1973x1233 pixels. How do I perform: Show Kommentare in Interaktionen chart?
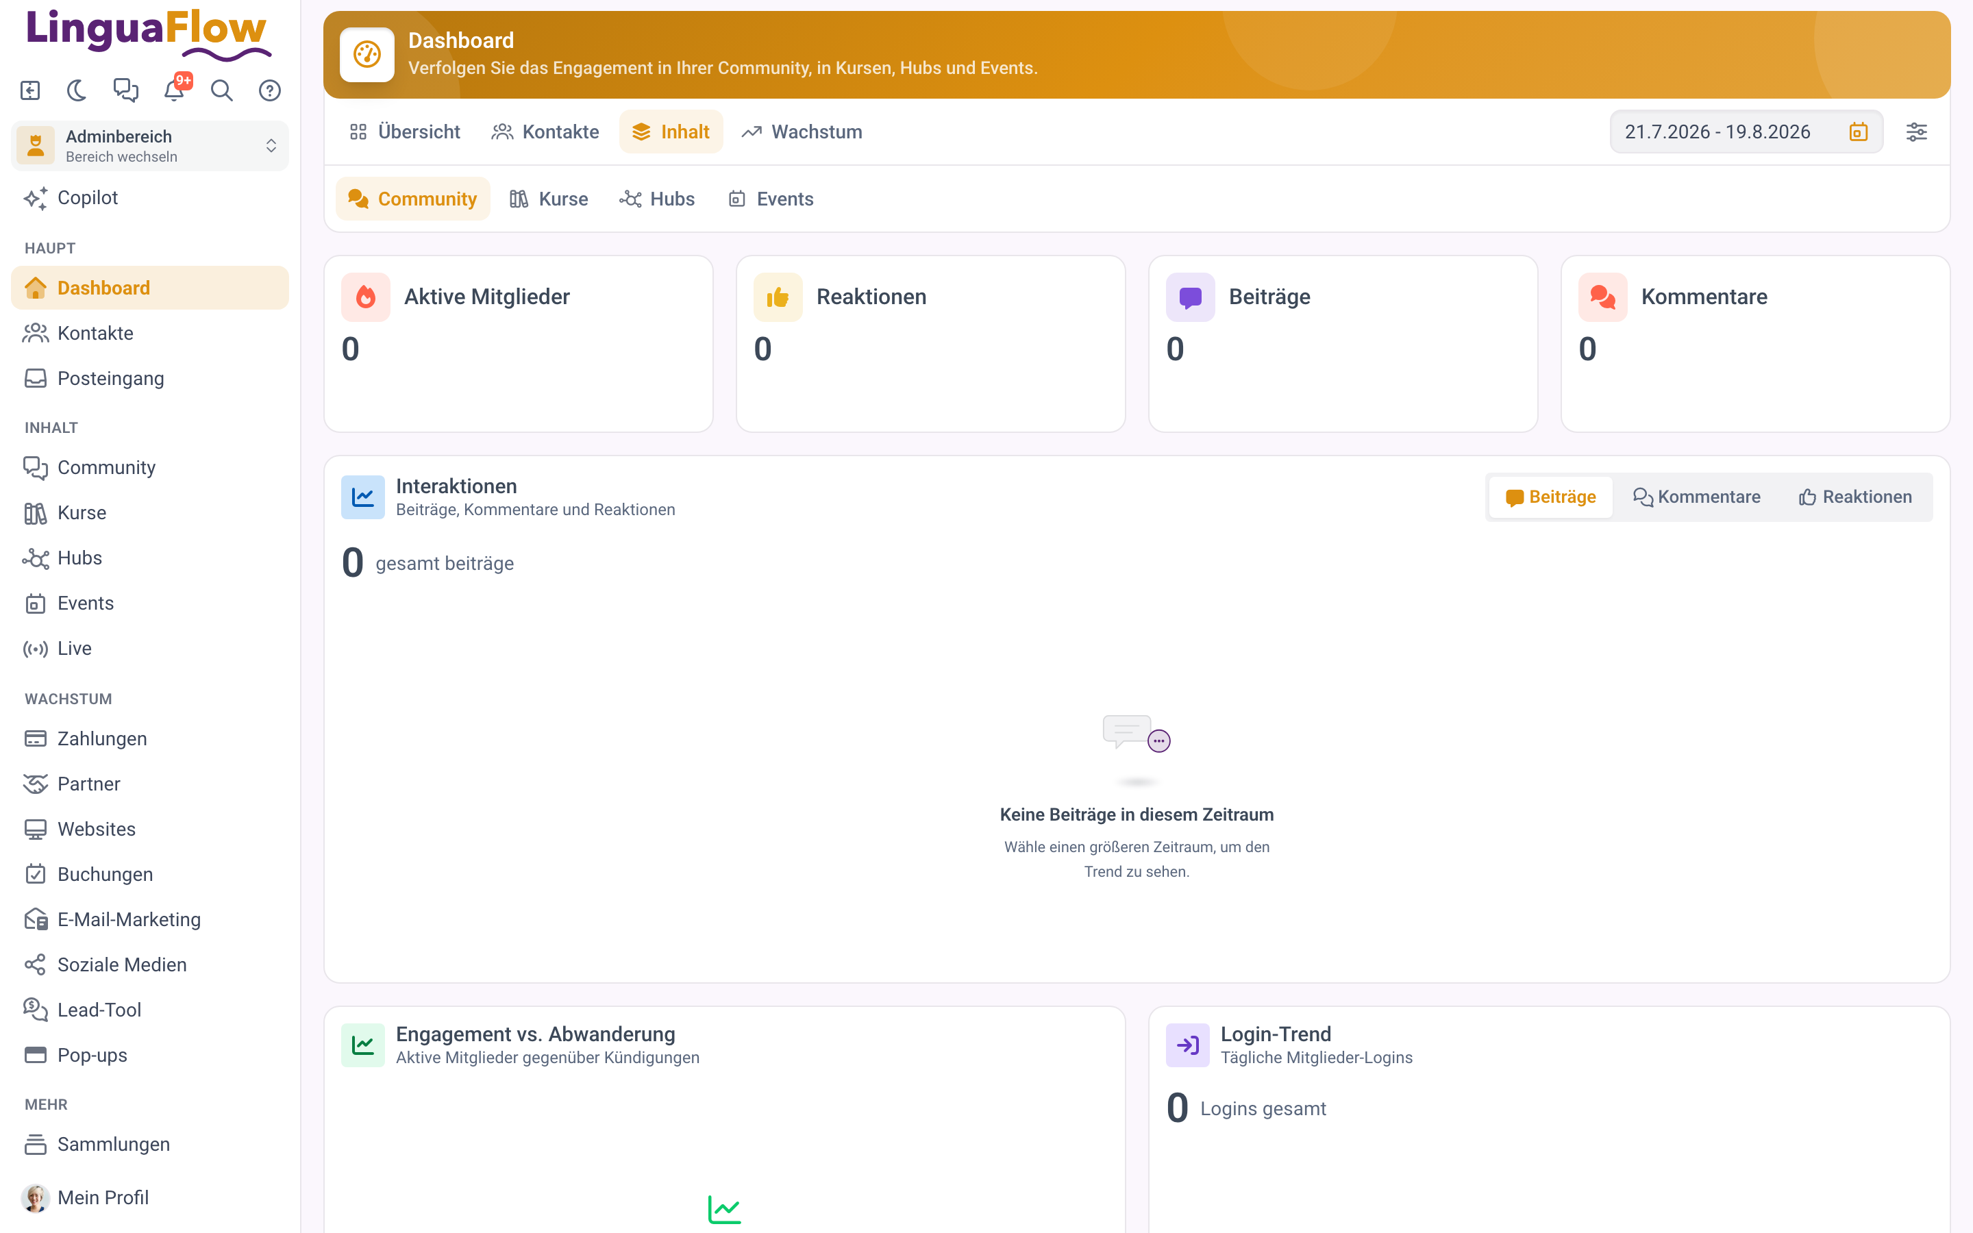click(1697, 497)
